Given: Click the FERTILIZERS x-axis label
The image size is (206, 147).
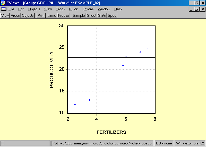Looking at the screenshot, I should click(x=111, y=132).
